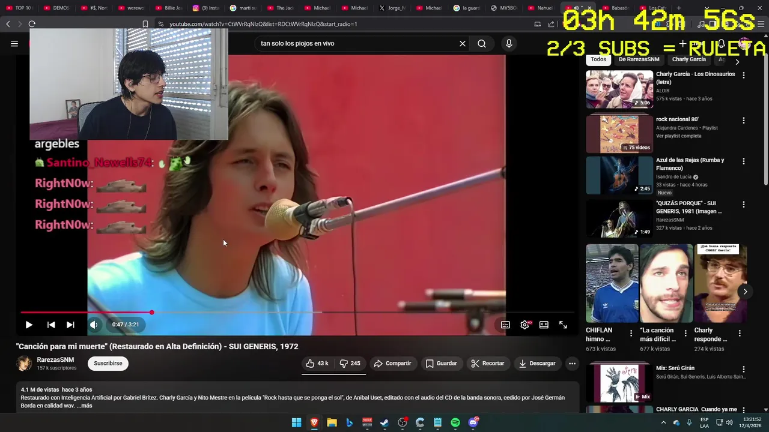This screenshot has width=769, height=432.
Task: Like the video with 43 k thumbs-up
Action: click(x=317, y=363)
